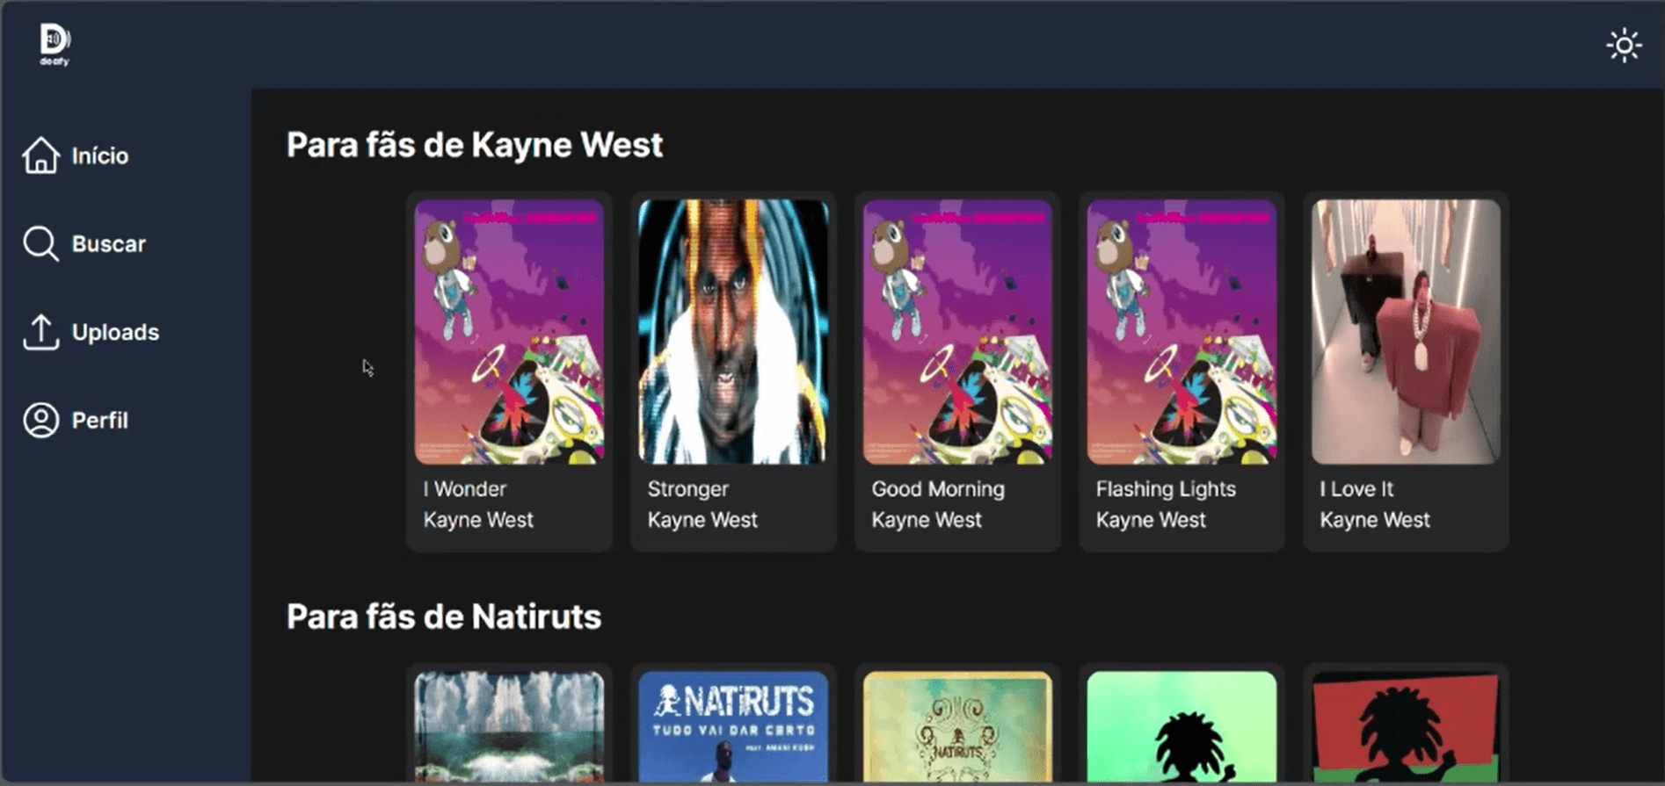The height and width of the screenshot is (786, 1665).
Task: Select the I Love It cover art
Action: (1406, 331)
